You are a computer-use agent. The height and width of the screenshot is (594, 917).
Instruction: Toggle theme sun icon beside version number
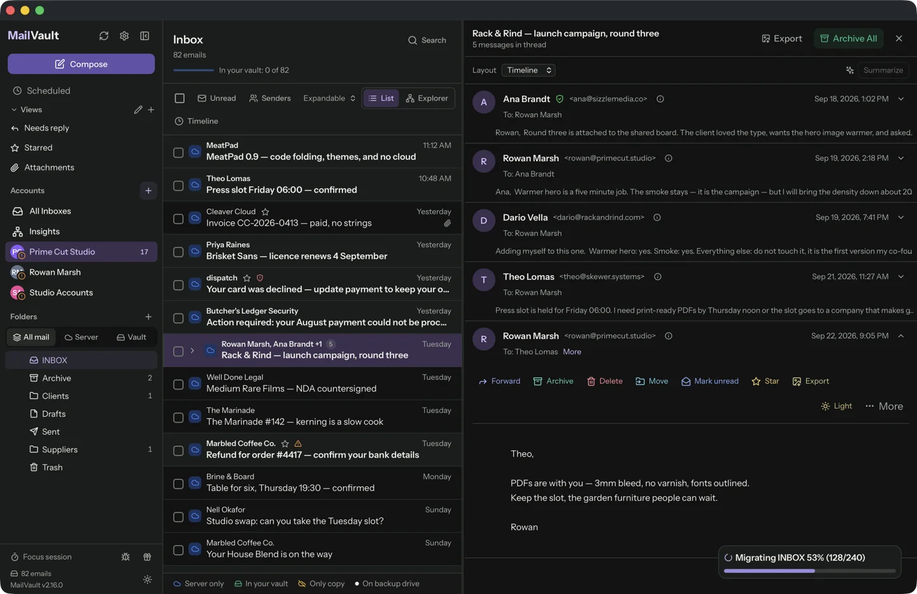147,579
